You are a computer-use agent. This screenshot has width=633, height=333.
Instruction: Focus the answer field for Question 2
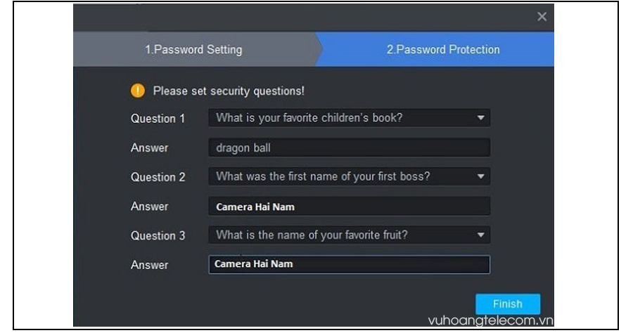[x=349, y=207]
